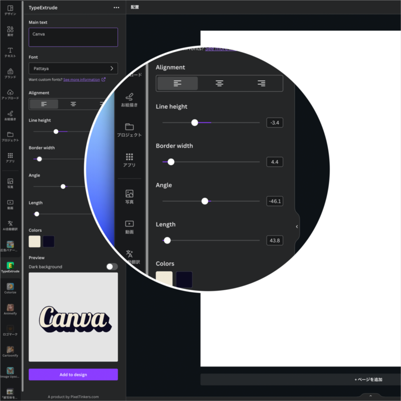Open TypeExtrude three-dot options menu
Image resolution: width=401 pixels, height=401 pixels.
coord(116,8)
